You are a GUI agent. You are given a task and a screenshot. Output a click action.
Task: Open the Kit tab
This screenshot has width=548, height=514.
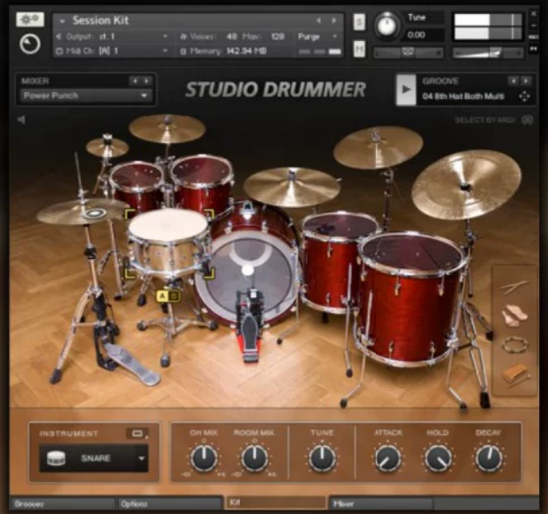click(276, 503)
